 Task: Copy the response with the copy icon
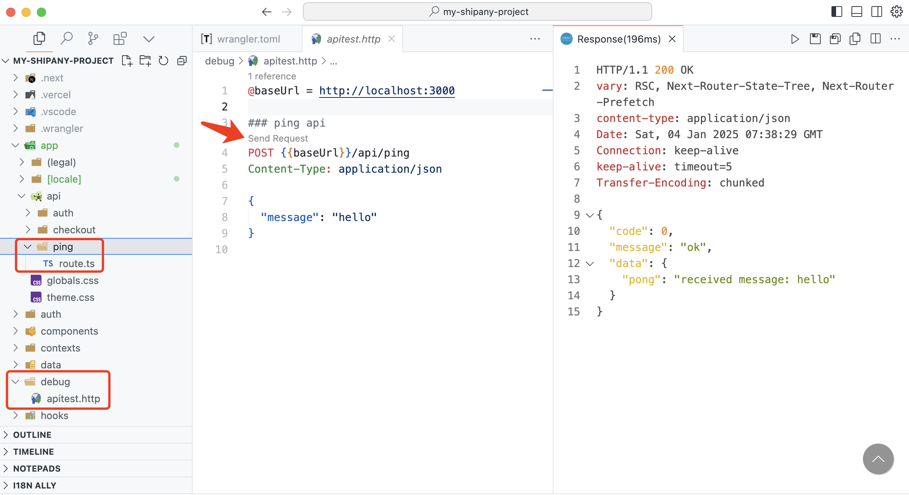pos(855,39)
